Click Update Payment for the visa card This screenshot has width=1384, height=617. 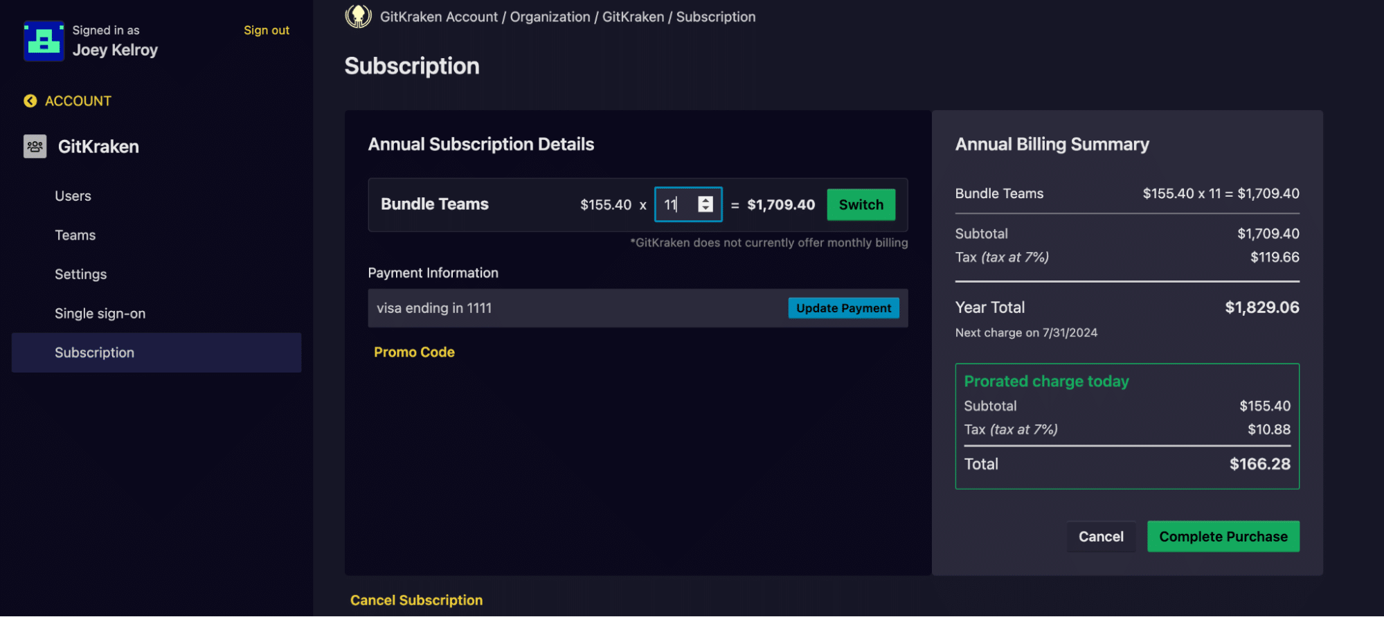[843, 308]
